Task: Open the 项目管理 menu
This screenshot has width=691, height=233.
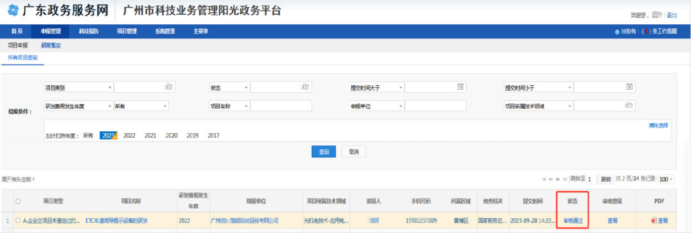Action: pos(127,31)
